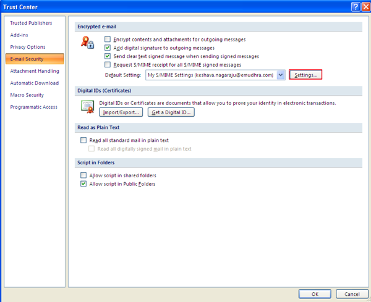Click Get a Digital ID... button

171,112
